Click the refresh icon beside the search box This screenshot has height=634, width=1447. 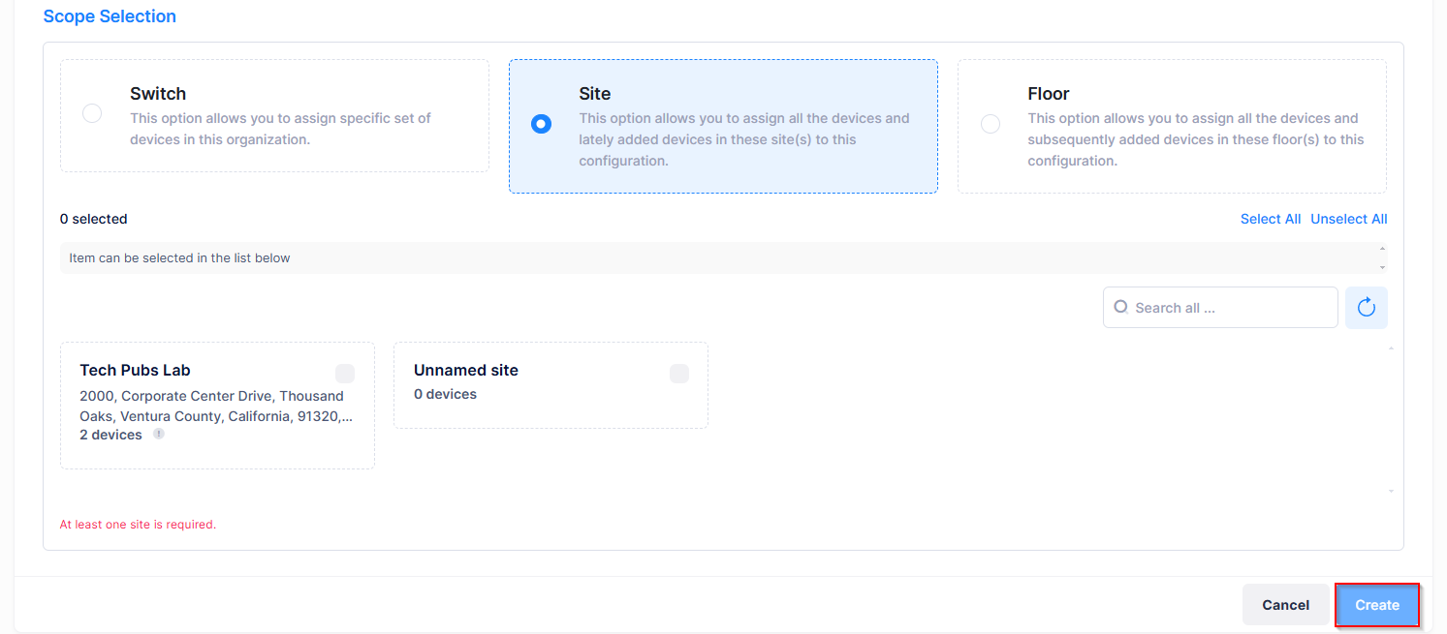[1366, 308]
